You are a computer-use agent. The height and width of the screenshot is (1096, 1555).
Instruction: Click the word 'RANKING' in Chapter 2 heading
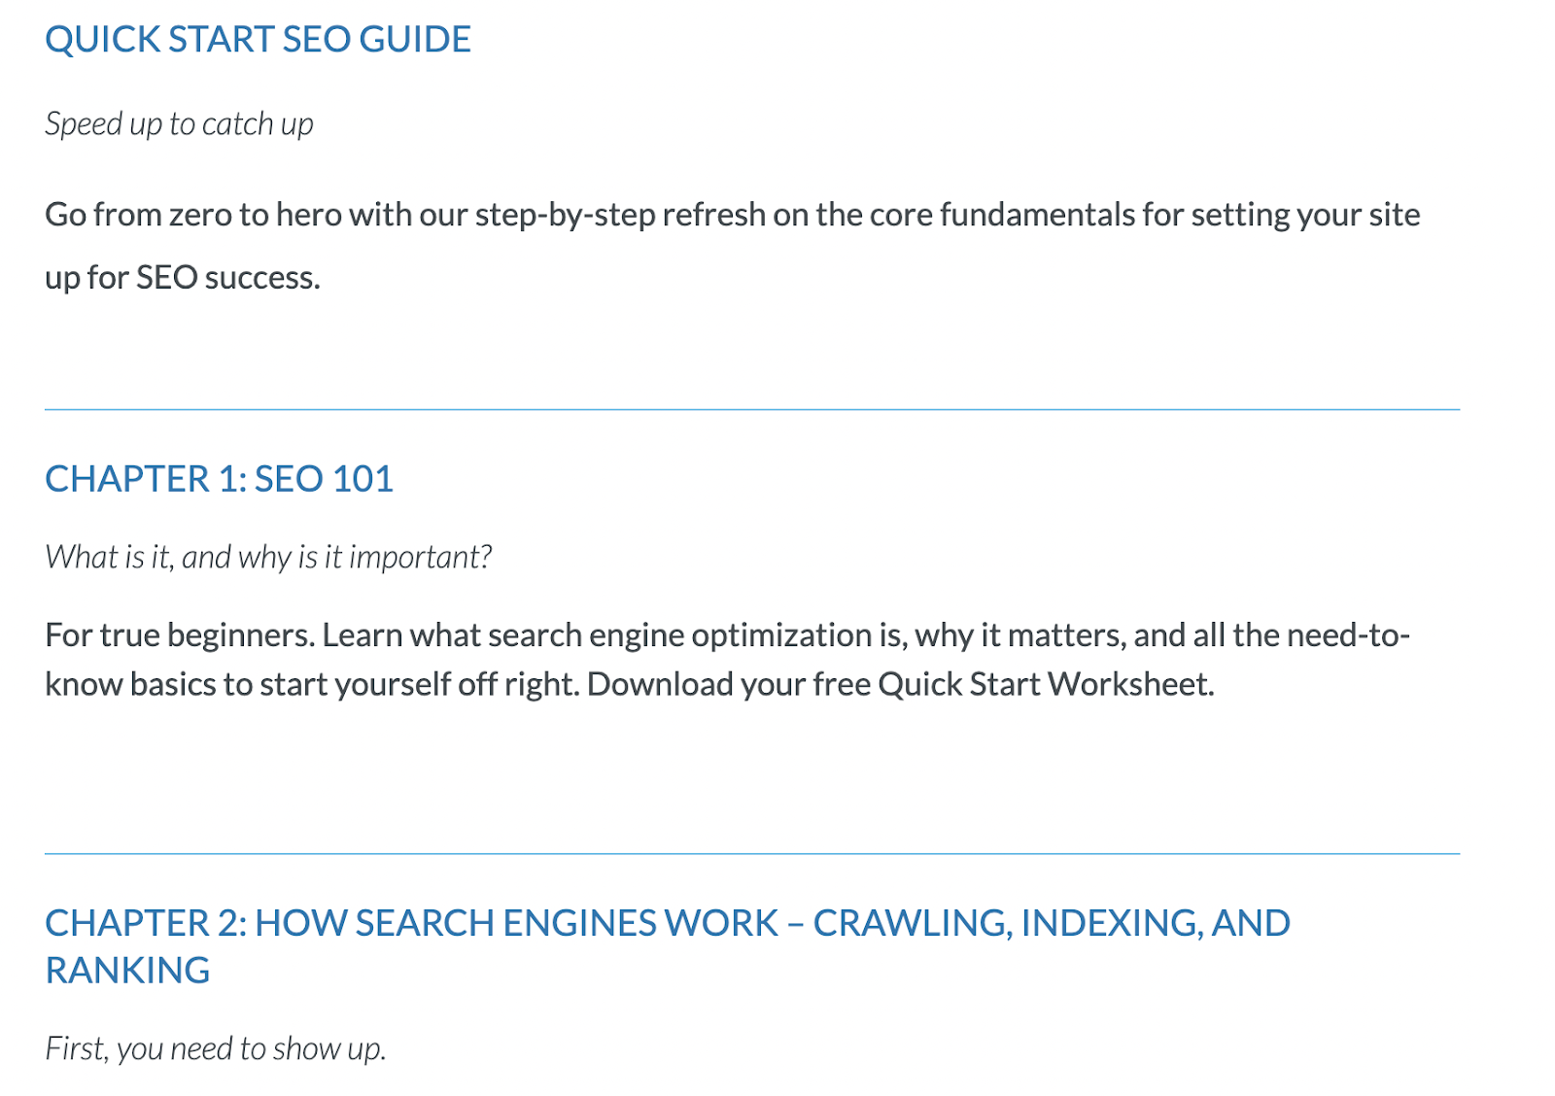[127, 971]
